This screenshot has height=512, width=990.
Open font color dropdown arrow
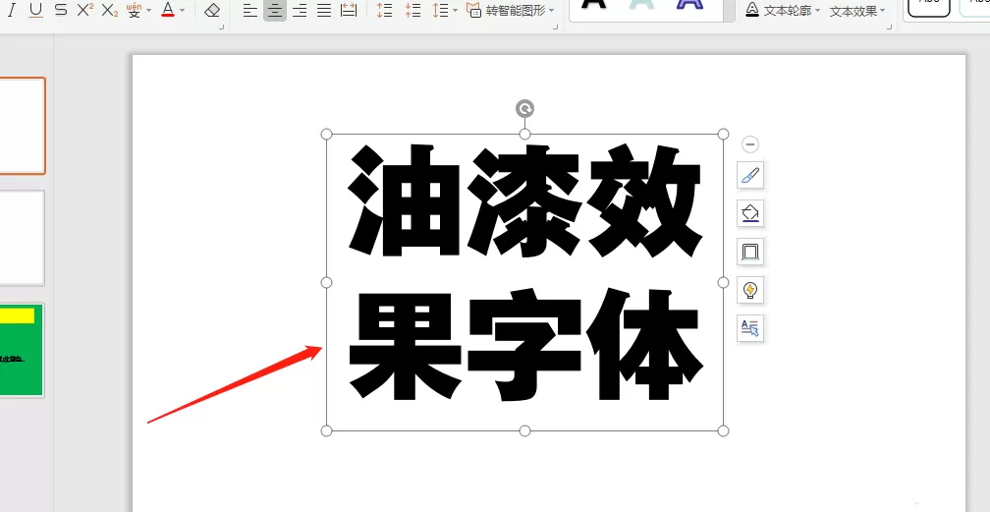pos(183,10)
